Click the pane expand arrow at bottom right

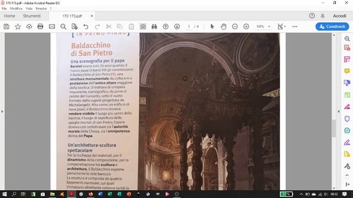[x=347, y=184]
